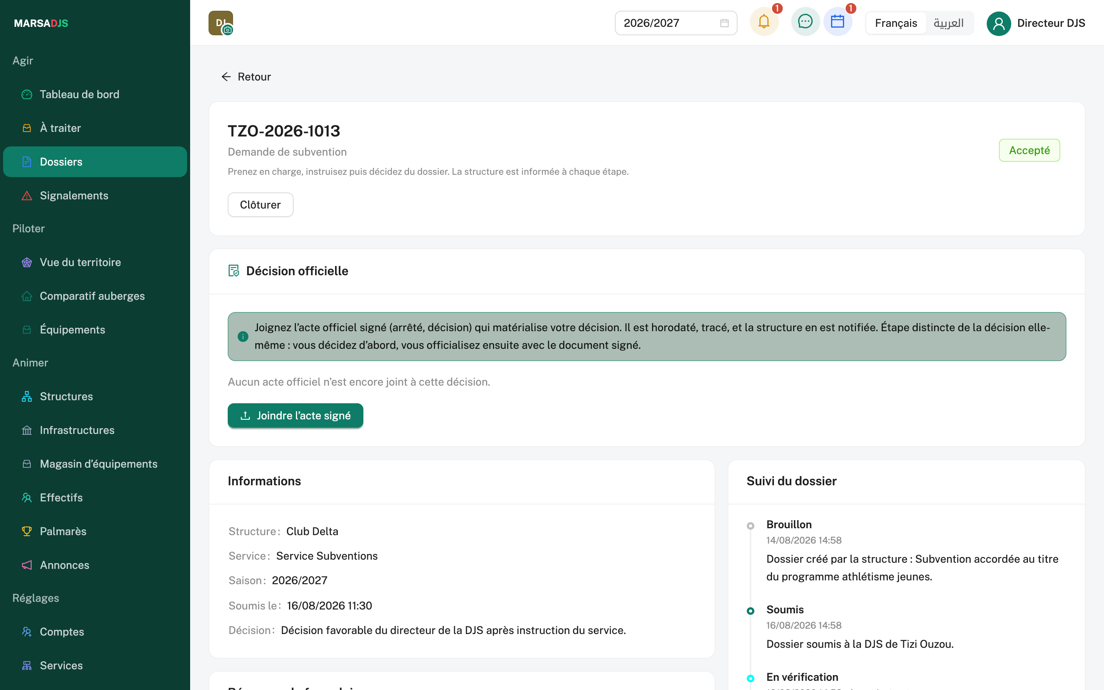Click the Service Subventions value
The image size is (1104, 690).
pyautogui.click(x=327, y=556)
